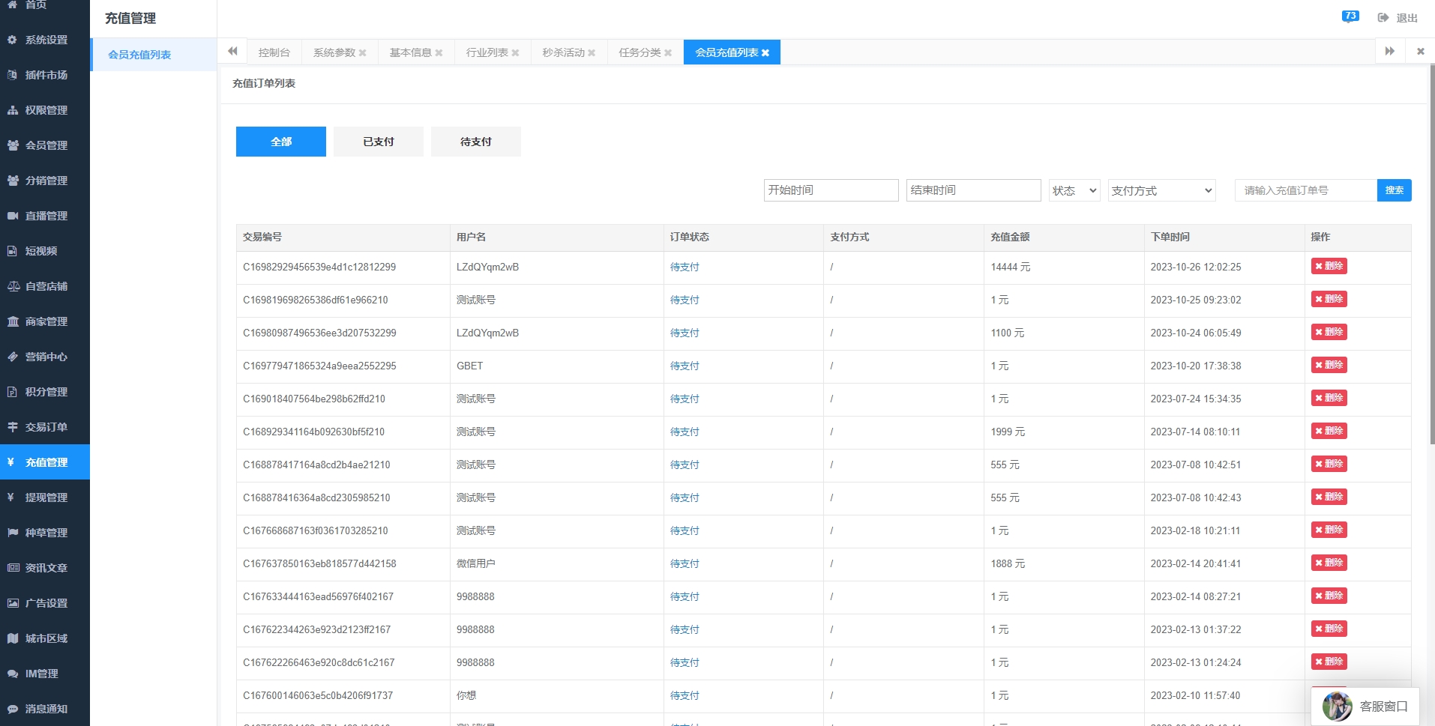1435x726 pixels.
Task: Select 会员充值列表 in the submenu
Action: (139, 55)
